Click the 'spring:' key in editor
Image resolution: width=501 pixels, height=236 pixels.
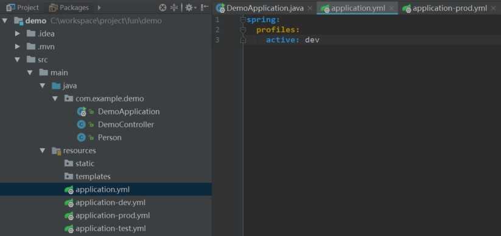(x=263, y=20)
